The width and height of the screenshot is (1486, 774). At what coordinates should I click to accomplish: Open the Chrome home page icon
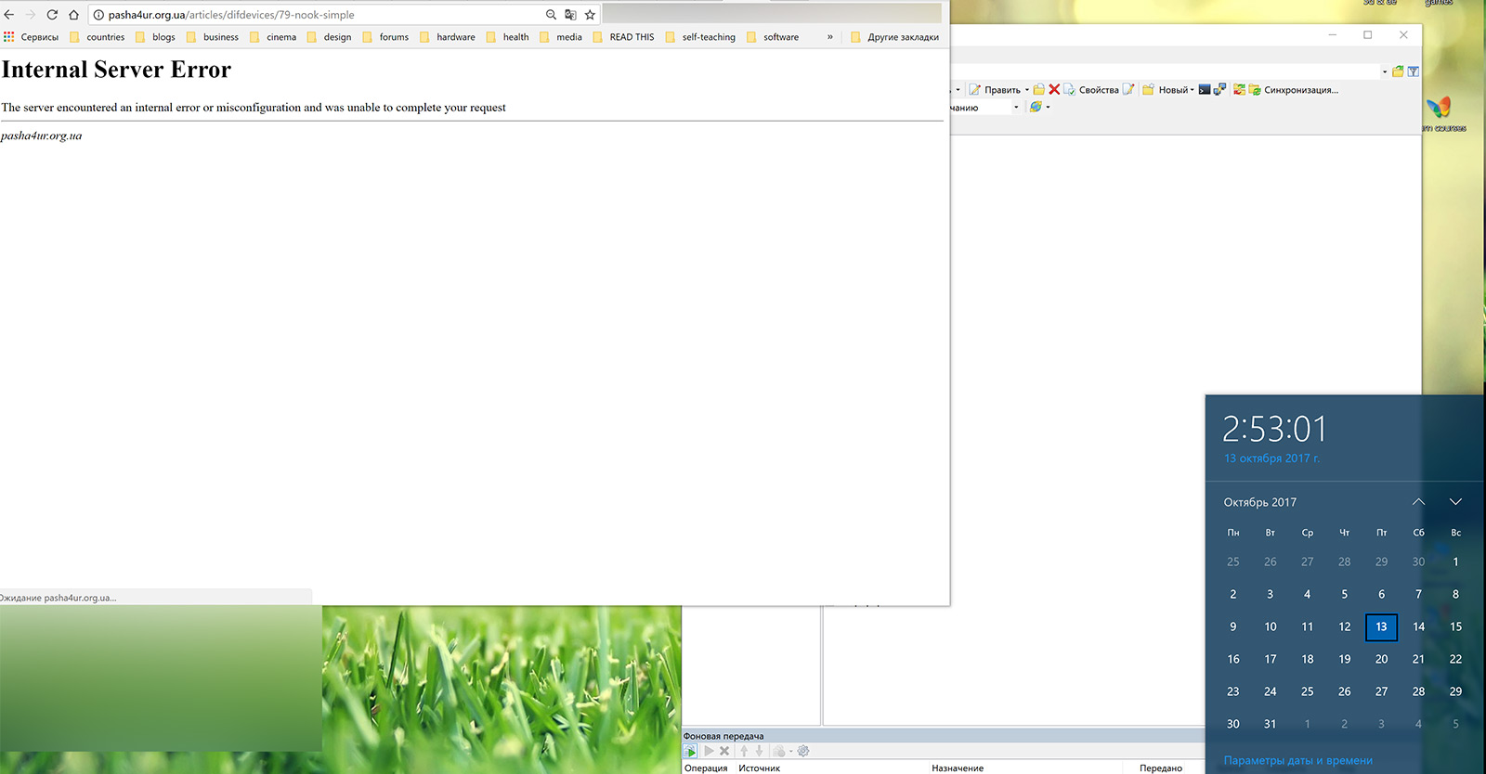coord(73,15)
